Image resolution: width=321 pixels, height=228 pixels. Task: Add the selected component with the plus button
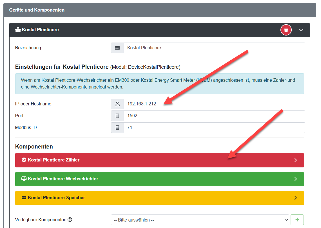[x=297, y=220]
